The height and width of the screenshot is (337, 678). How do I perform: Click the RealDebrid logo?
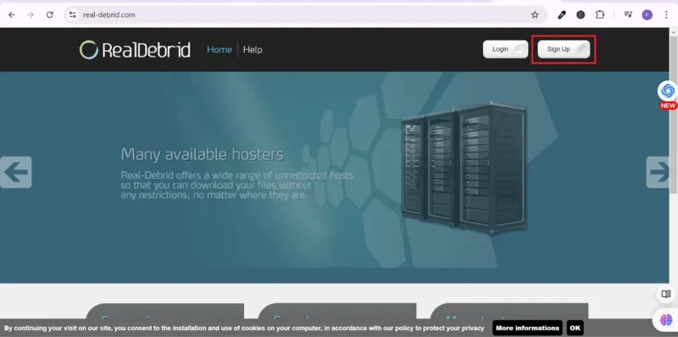[135, 50]
